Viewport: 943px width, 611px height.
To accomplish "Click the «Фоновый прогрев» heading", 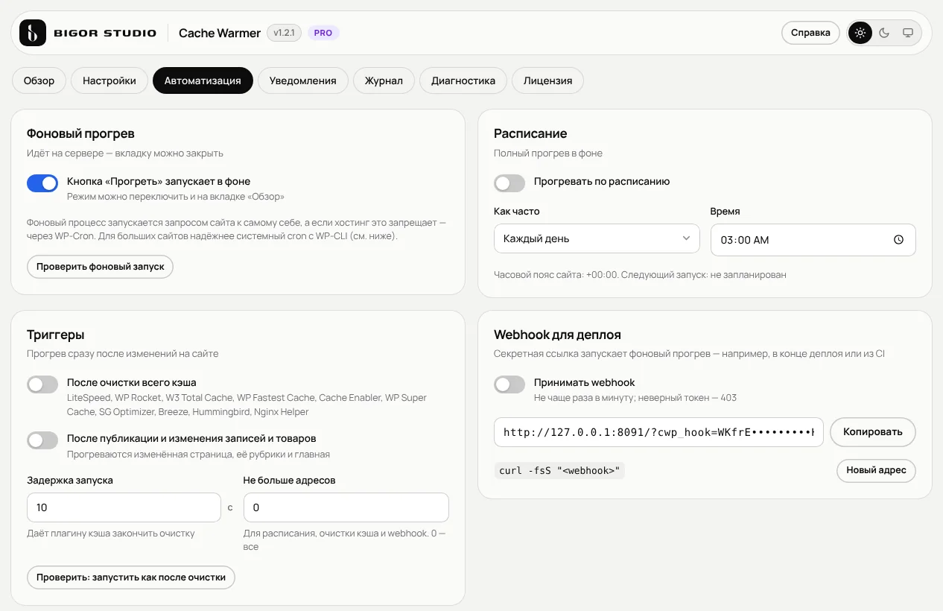I will point(80,133).
